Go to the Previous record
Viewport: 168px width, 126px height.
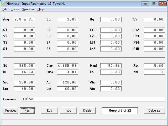pyautogui.click(x=10, y=111)
